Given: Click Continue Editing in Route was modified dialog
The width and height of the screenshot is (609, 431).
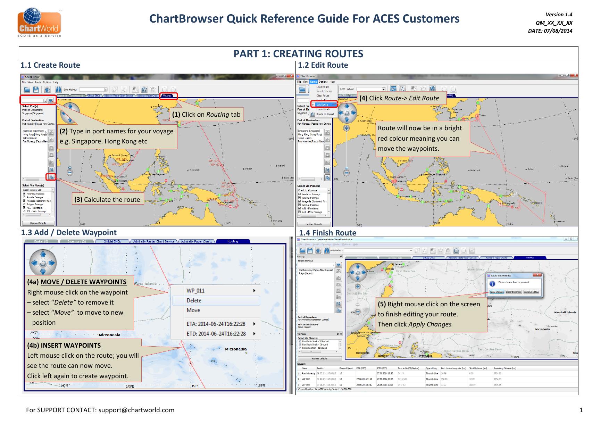Looking at the screenshot, I should point(531,292).
